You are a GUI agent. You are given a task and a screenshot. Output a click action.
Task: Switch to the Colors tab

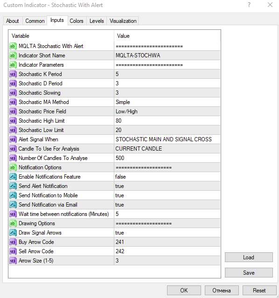pos(77,21)
